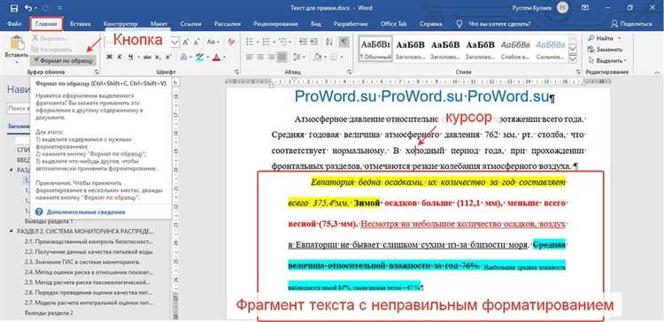Toggle bold Ж formatting

[109, 57]
